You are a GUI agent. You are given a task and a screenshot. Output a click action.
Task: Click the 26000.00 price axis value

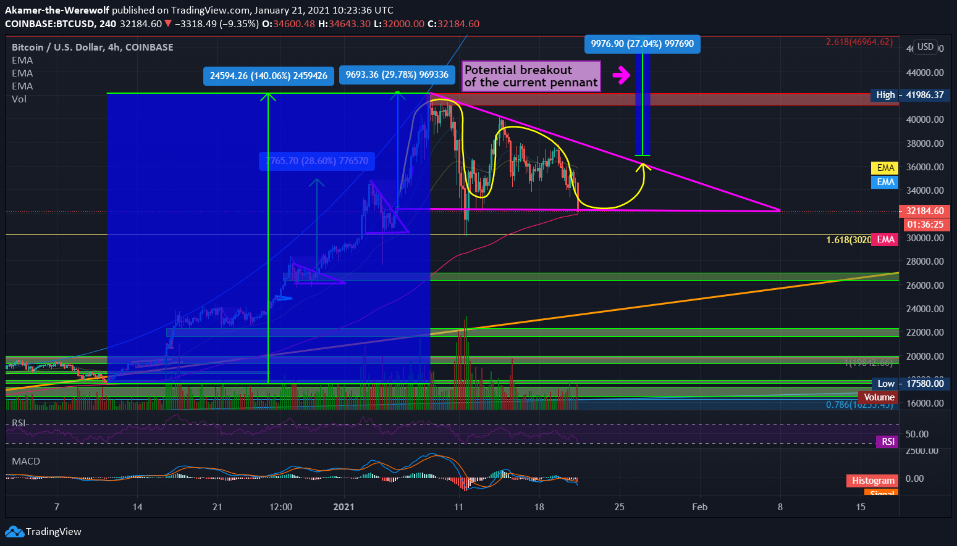pyautogui.click(x=925, y=285)
